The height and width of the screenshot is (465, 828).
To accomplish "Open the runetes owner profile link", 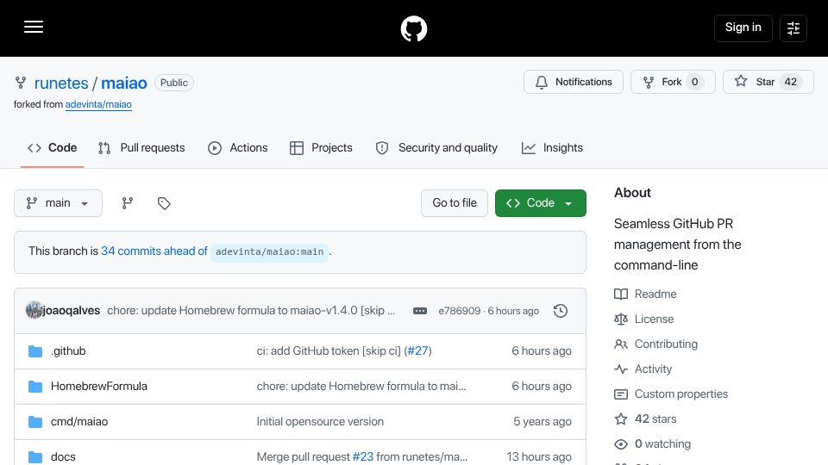I will (x=61, y=83).
